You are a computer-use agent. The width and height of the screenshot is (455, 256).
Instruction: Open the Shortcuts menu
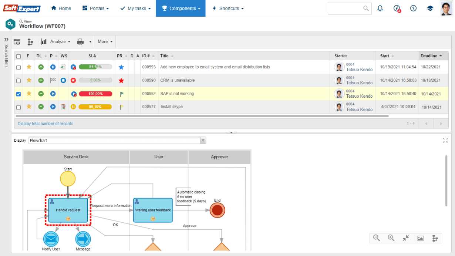click(x=228, y=8)
